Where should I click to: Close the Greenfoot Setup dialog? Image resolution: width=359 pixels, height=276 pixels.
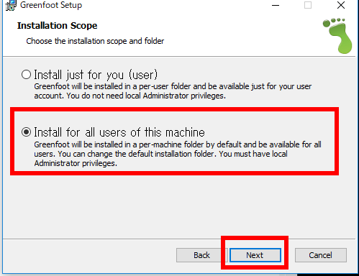tap(341, 5)
